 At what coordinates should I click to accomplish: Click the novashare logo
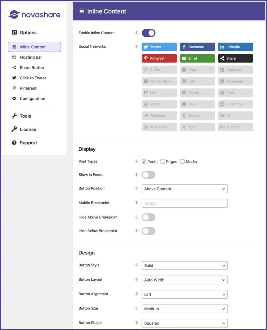click(x=34, y=15)
